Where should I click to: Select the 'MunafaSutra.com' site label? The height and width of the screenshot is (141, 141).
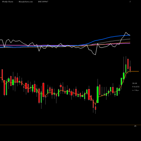(x=26, y=2)
